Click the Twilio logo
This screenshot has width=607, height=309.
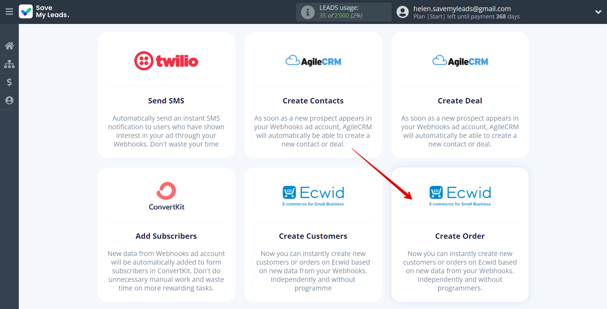click(x=166, y=61)
